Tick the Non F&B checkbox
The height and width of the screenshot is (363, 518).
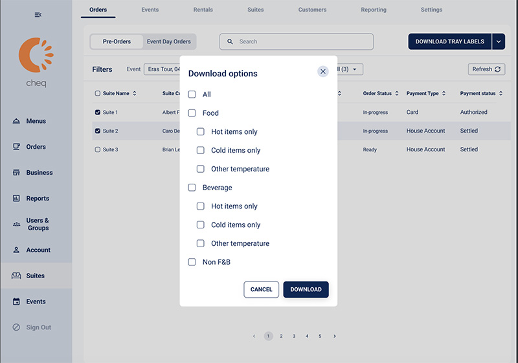coord(192,262)
